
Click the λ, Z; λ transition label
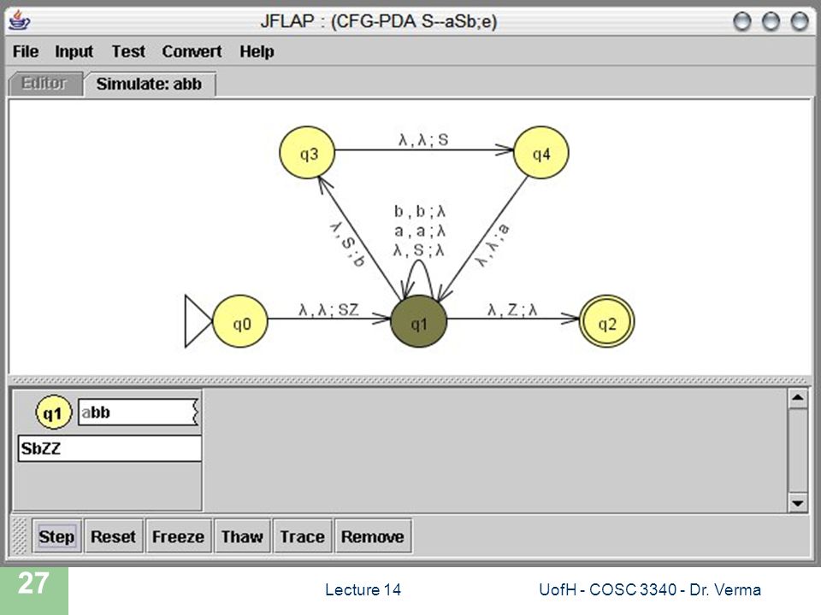click(512, 309)
